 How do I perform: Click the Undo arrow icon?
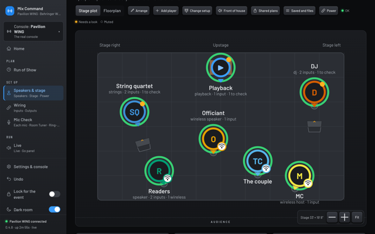9,179
